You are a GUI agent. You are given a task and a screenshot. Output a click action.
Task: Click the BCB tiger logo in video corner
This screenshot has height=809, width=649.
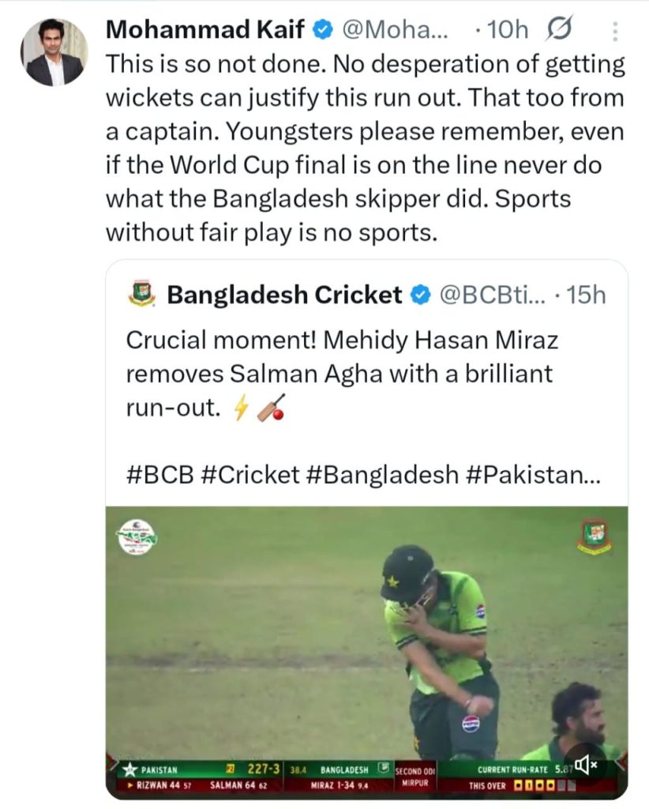tap(595, 536)
